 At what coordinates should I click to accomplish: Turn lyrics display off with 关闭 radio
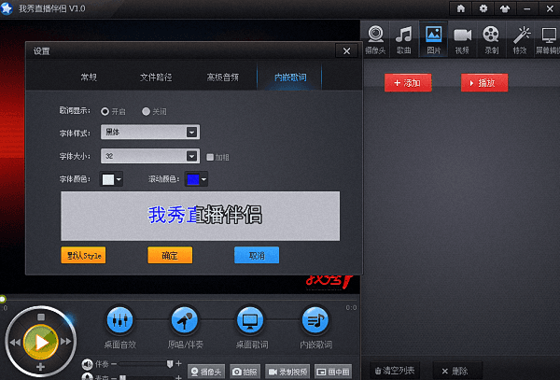pos(146,111)
